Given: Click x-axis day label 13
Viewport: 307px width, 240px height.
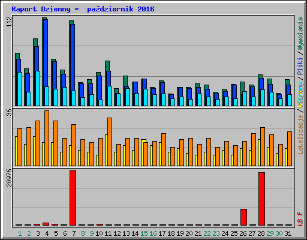Looking at the screenshot, I should pyautogui.click(x=126, y=233).
